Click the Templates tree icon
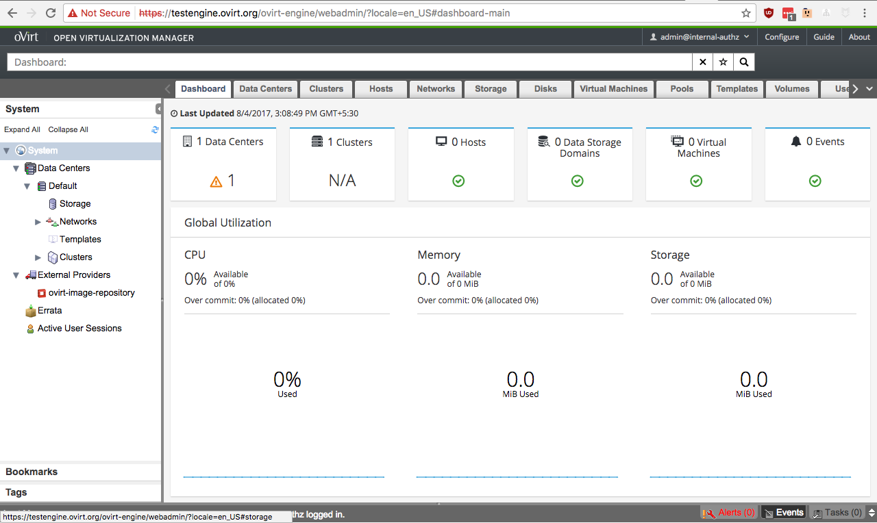This screenshot has width=877, height=523. click(x=53, y=239)
